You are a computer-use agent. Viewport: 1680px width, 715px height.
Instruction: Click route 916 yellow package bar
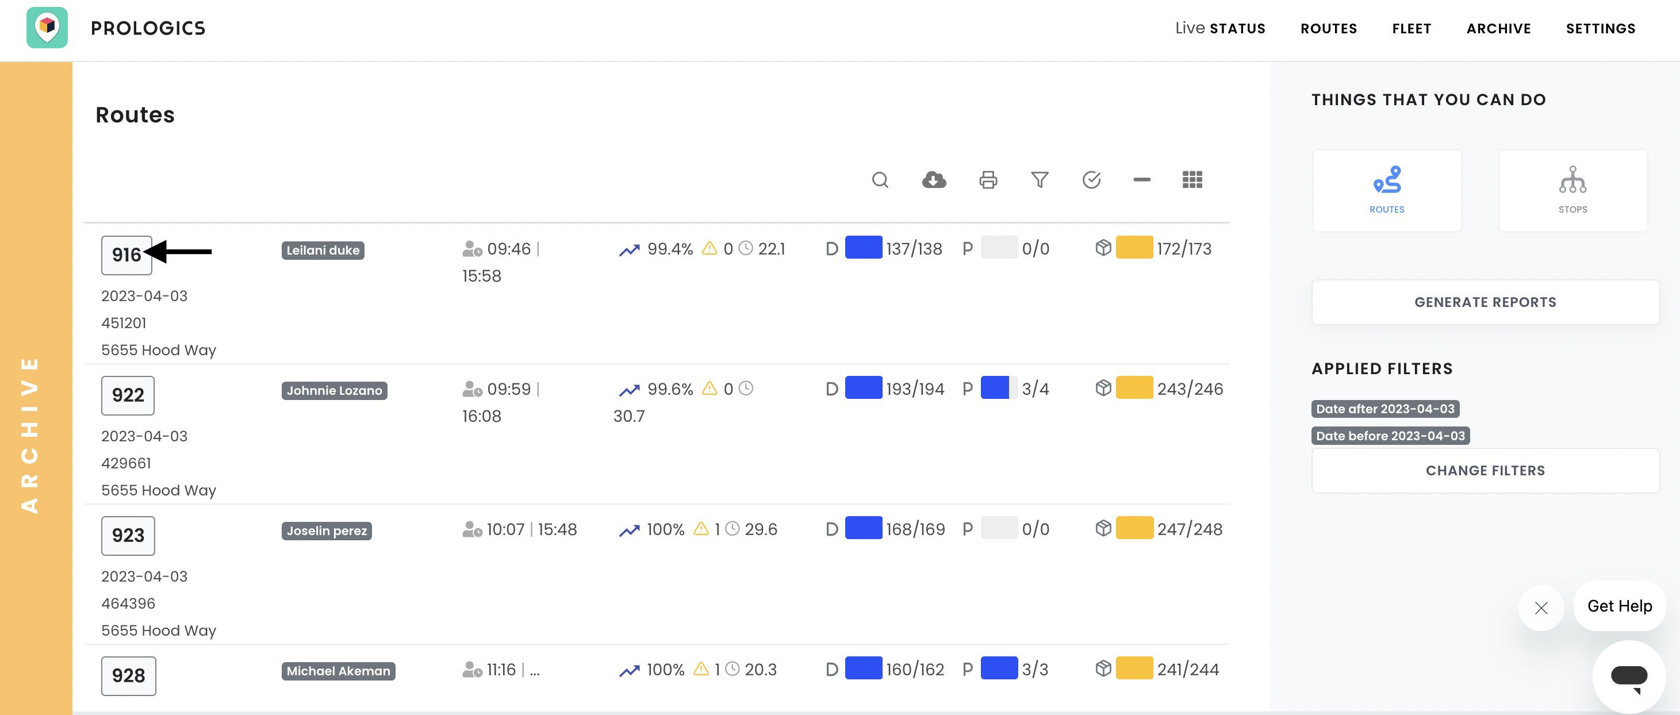tap(1134, 248)
